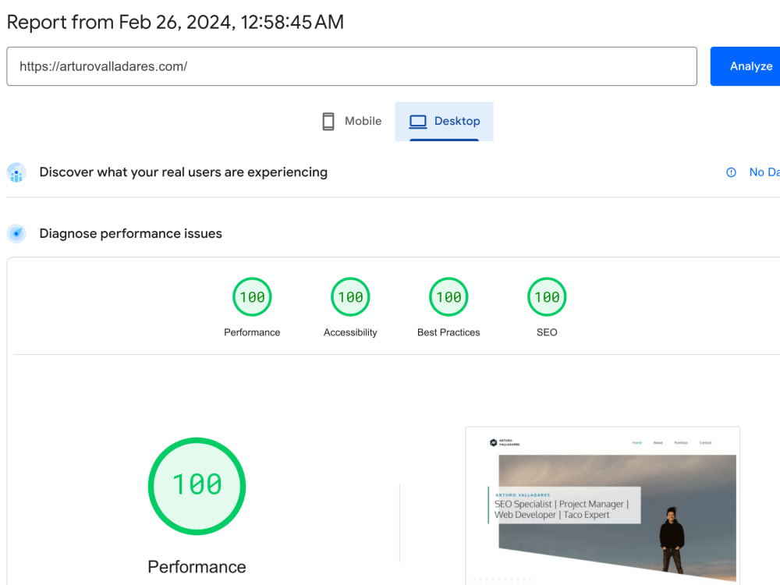Switch to the Mobile tab

[x=353, y=122]
